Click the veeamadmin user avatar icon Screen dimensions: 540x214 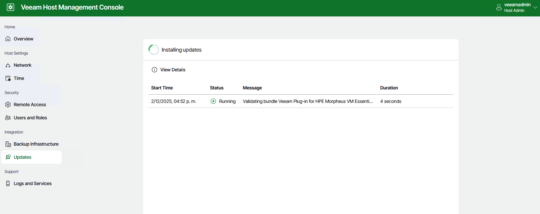pos(499,7)
